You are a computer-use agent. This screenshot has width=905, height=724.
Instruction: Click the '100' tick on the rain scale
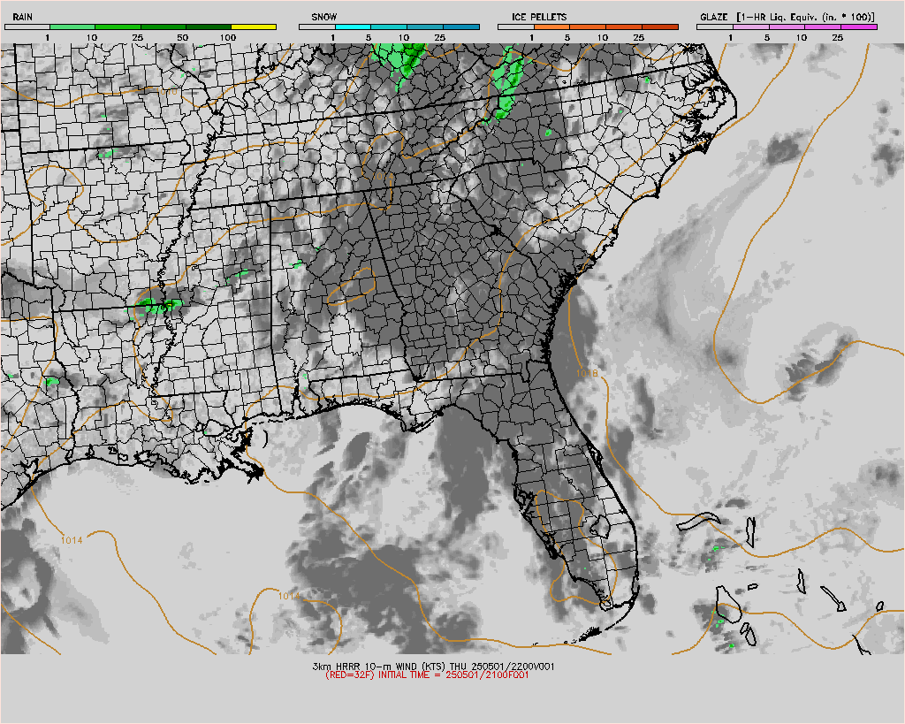[228, 37]
